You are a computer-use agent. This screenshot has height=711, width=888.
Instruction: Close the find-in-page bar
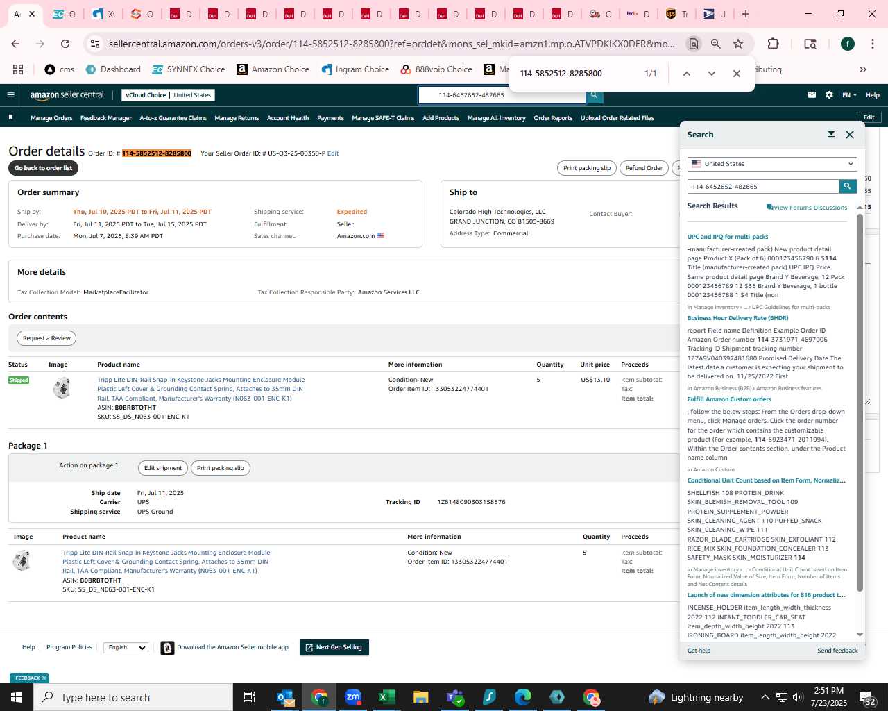point(737,74)
